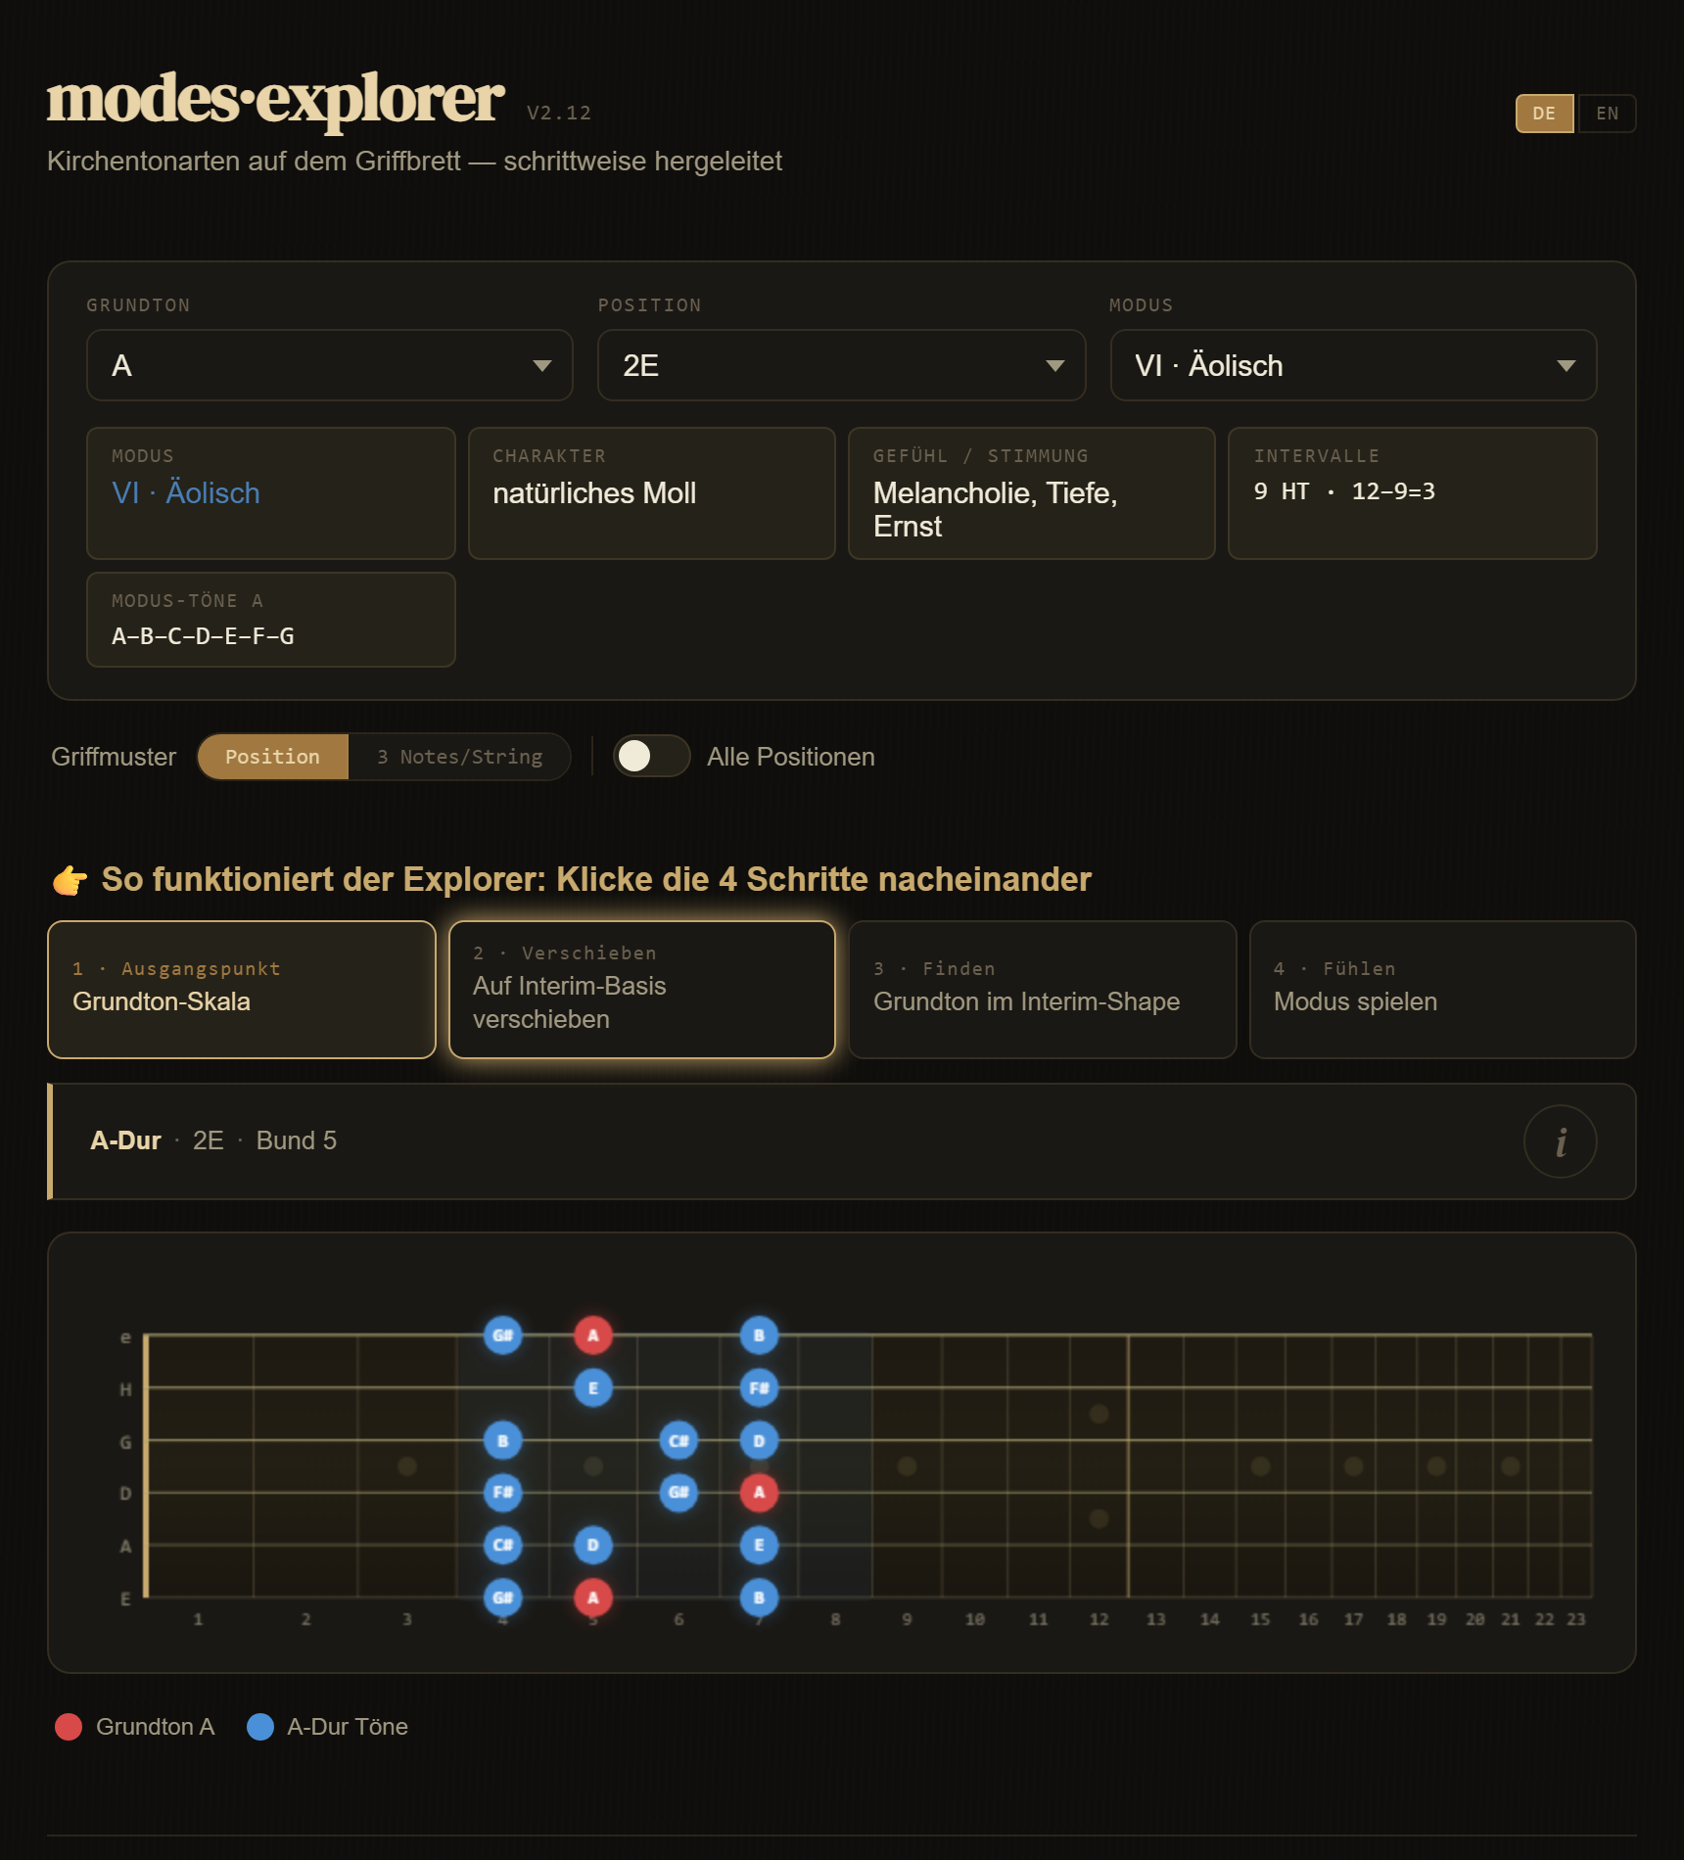Switch language to EN

click(1607, 114)
